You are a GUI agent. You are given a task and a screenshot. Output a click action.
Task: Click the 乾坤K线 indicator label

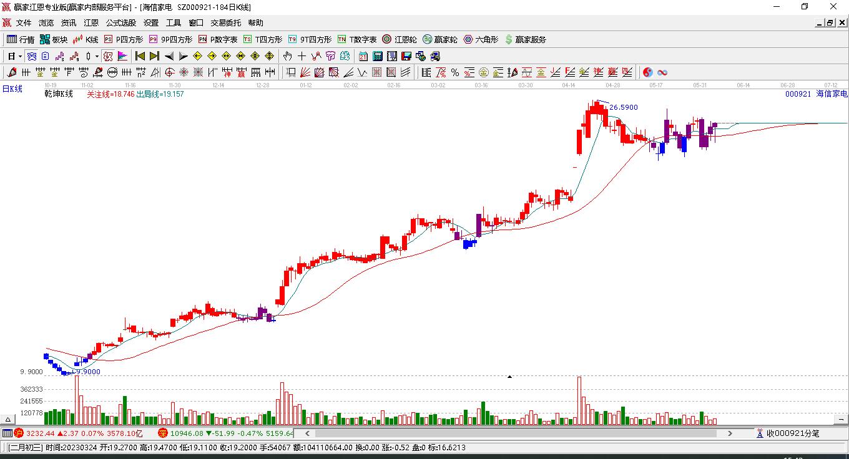(59, 94)
